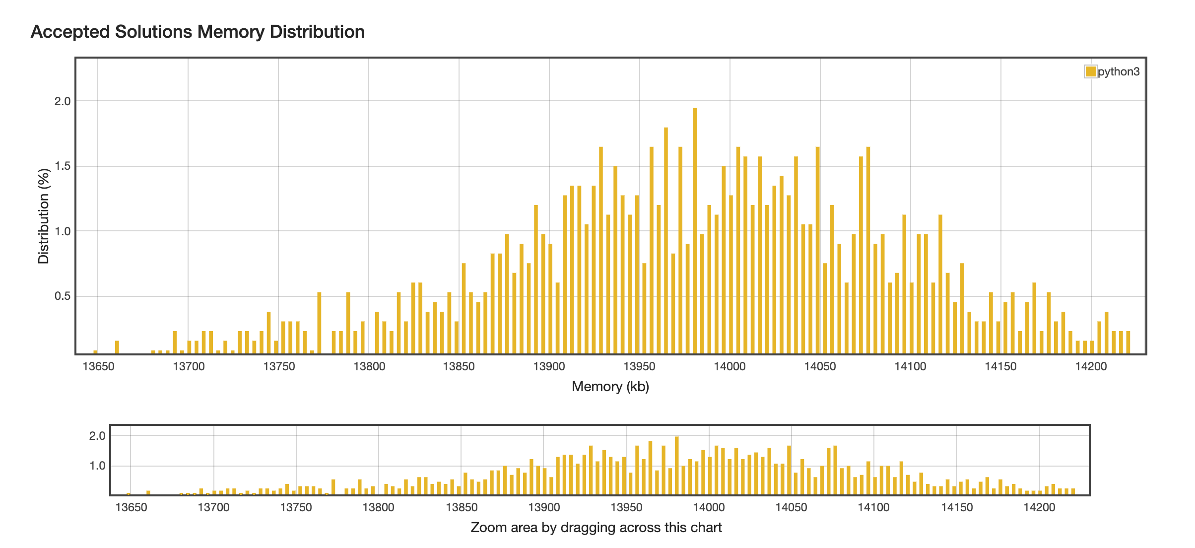The image size is (1195, 548).
Task: Click the rightmost bar in the main chart
Action: 1129,342
